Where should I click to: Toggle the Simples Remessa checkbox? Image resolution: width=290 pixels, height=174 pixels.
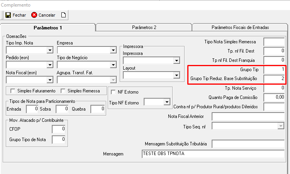tap(63, 91)
